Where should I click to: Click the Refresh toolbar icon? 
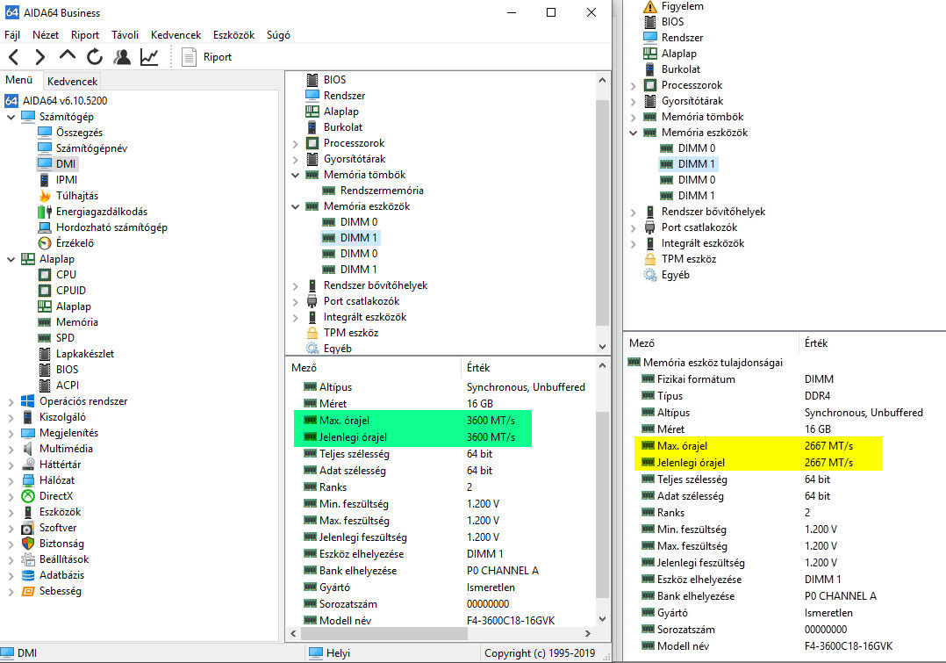(95, 57)
